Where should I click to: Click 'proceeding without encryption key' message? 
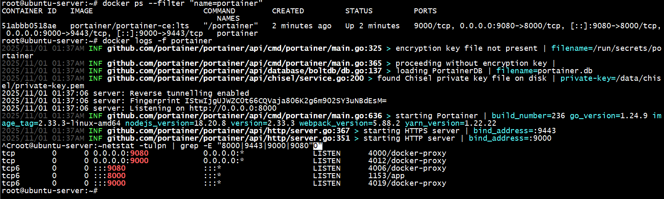[471, 63]
